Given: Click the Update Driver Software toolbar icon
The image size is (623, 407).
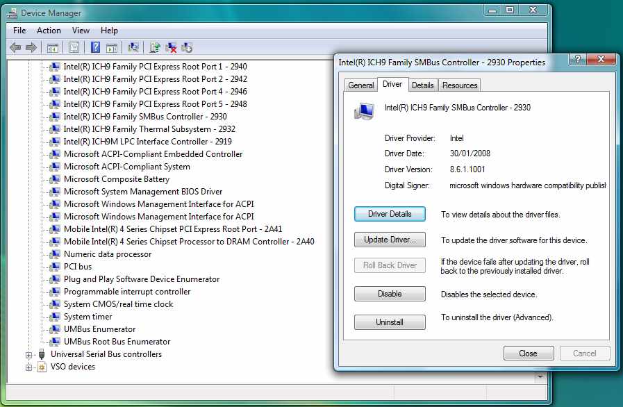Looking at the screenshot, I should pyautogui.click(x=155, y=48).
